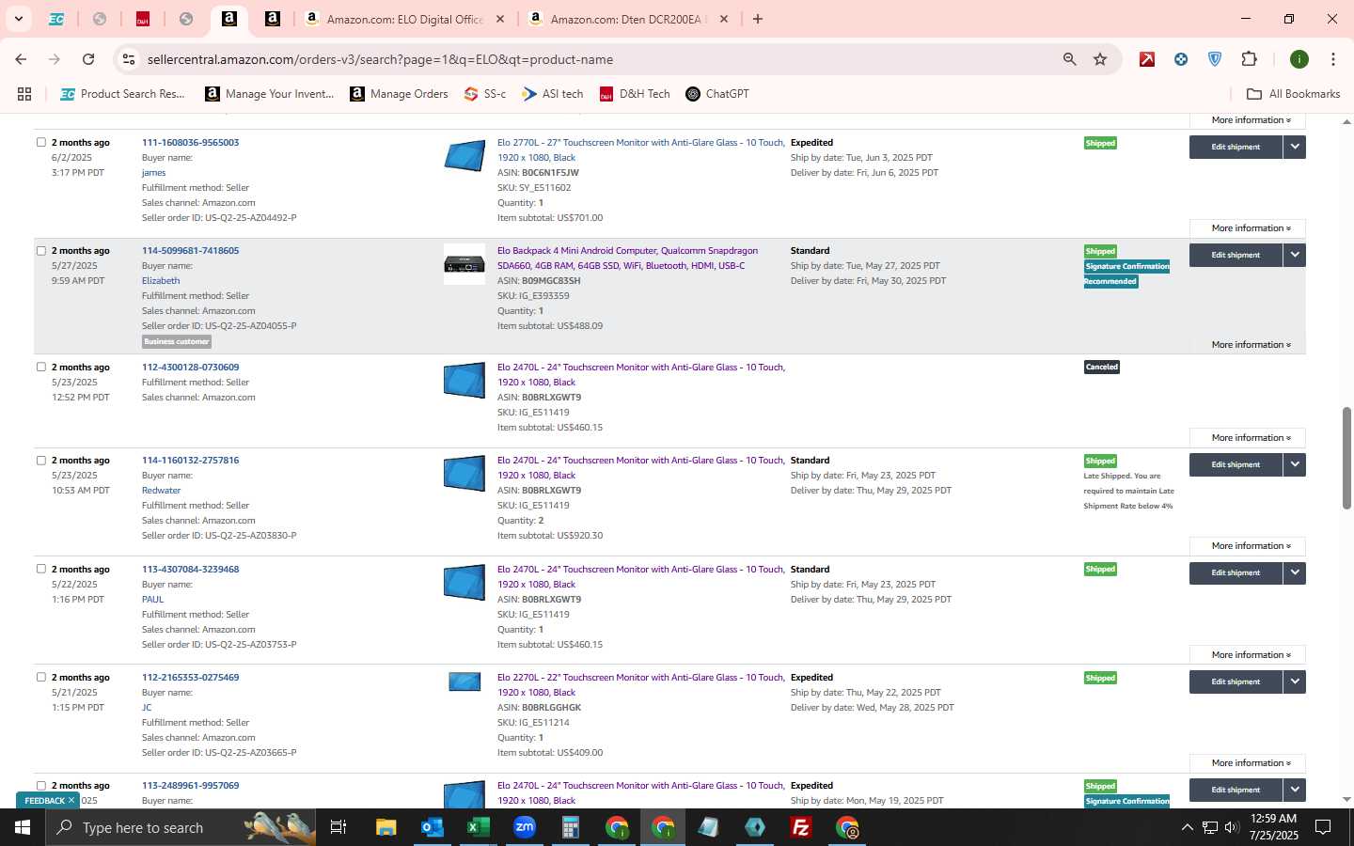This screenshot has width=1354, height=846.
Task: Close the FEEDBACK widget
Action: point(71,801)
